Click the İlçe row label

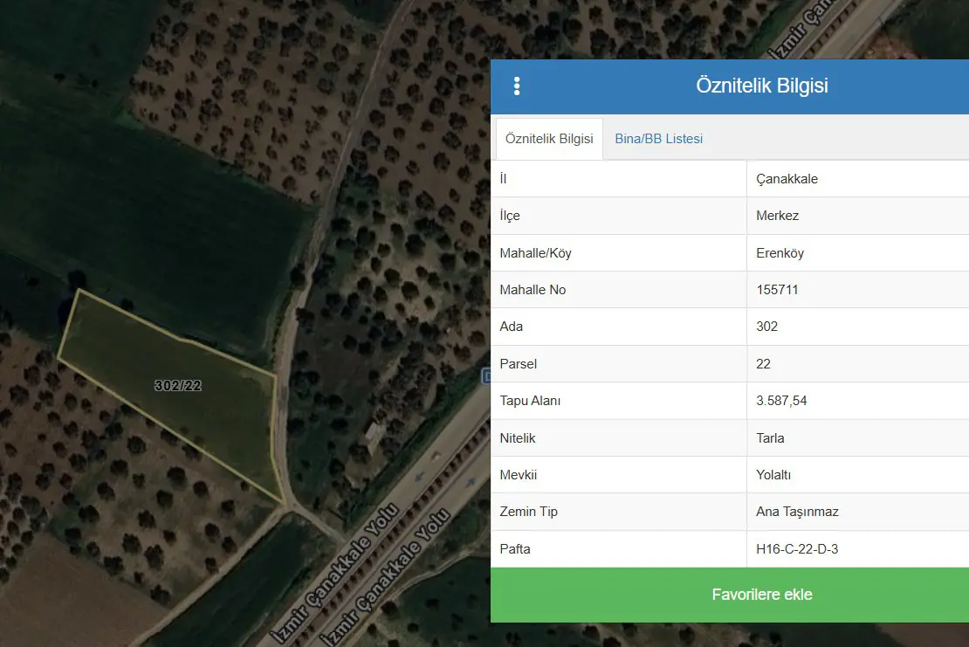tap(510, 216)
